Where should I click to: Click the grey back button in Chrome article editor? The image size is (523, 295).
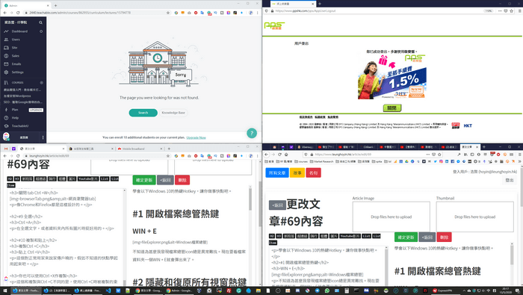(165, 180)
